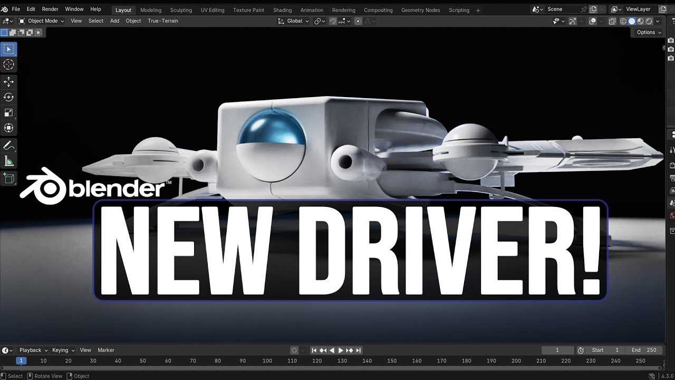Click use preview range clock icon
Image resolution: width=675 pixels, height=380 pixels.
pyautogui.click(x=581, y=350)
